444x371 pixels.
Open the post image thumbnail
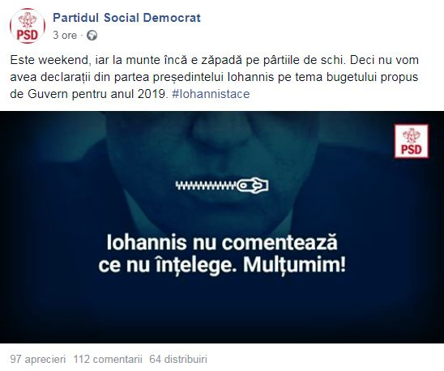click(x=222, y=227)
